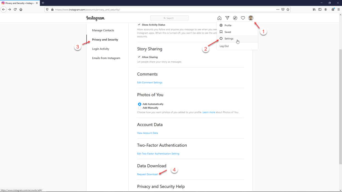Image resolution: width=342 pixels, height=192 pixels.
Task: Open a new browser tab
Action: pyautogui.click(x=43, y=3)
